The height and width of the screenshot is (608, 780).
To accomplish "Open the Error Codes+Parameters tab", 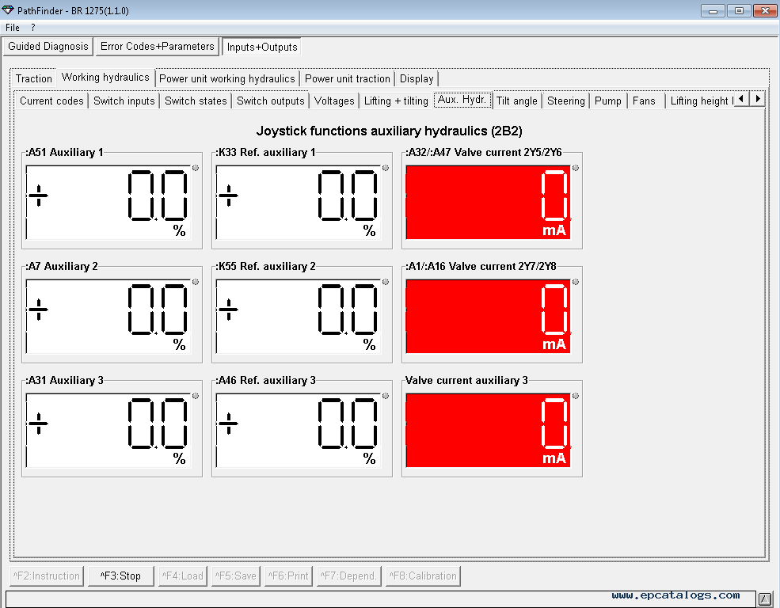I will point(158,47).
